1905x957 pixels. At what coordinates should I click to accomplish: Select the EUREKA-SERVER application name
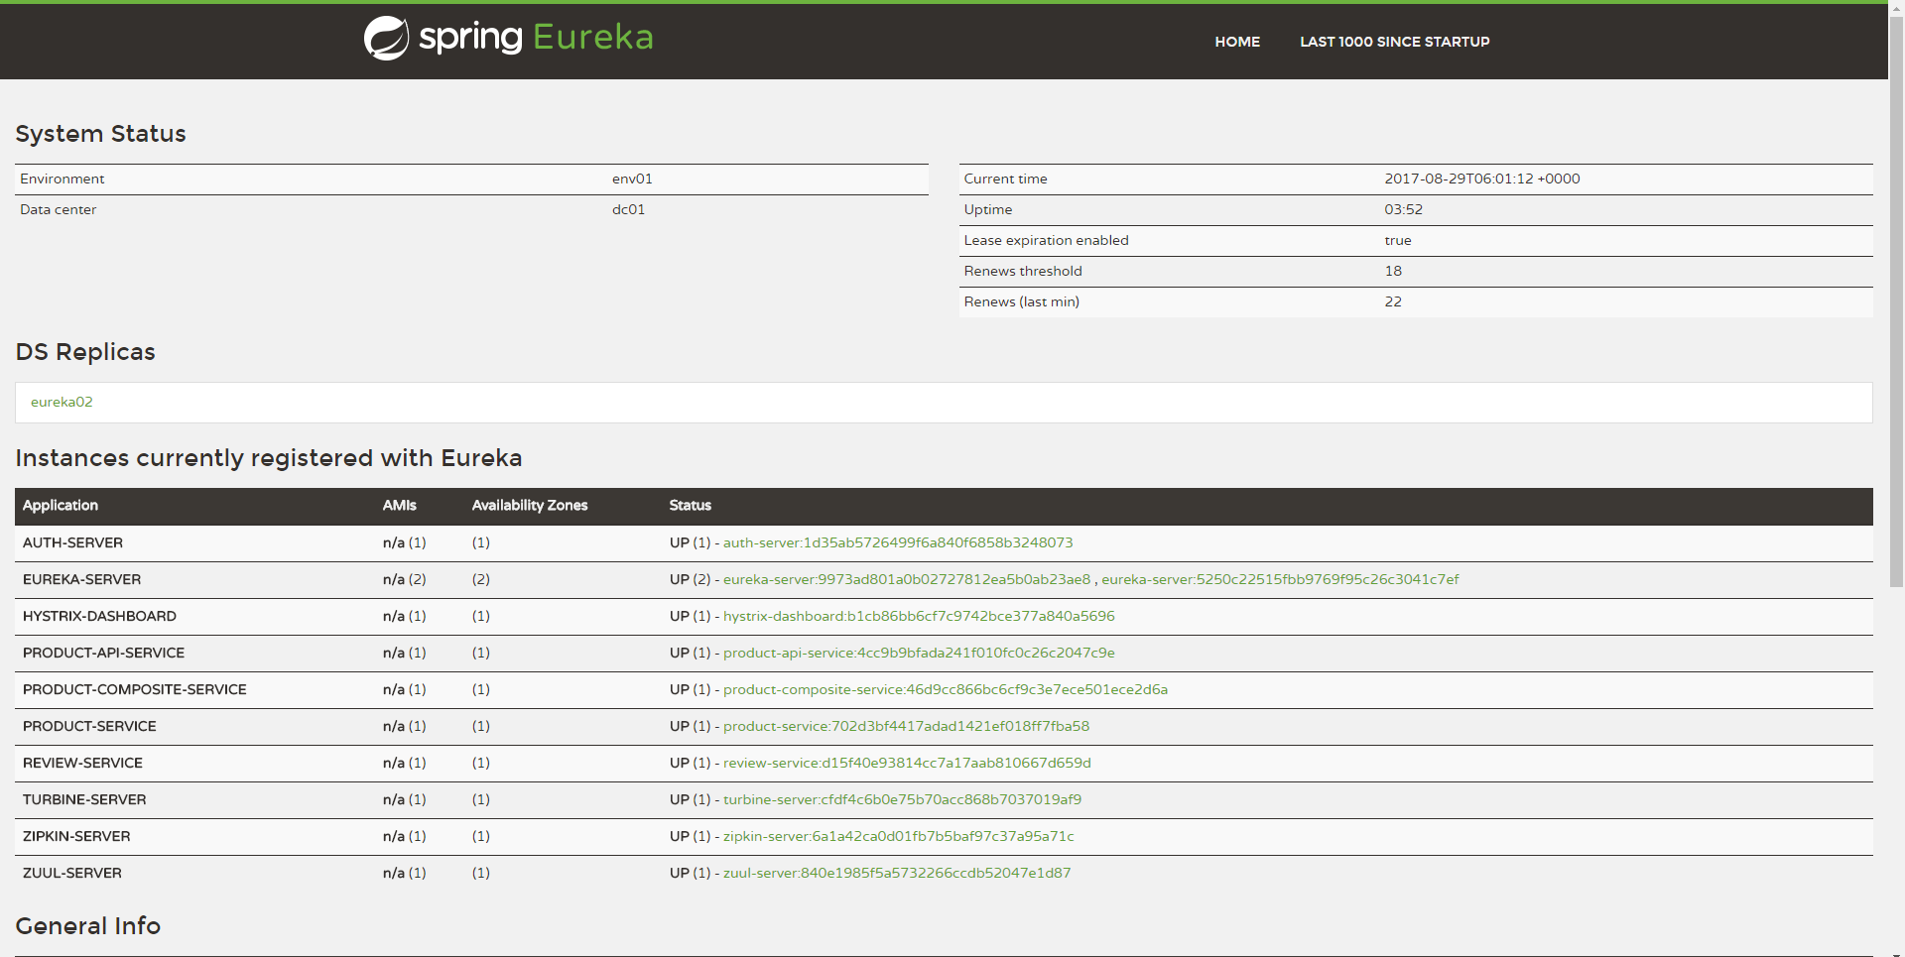tap(81, 579)
